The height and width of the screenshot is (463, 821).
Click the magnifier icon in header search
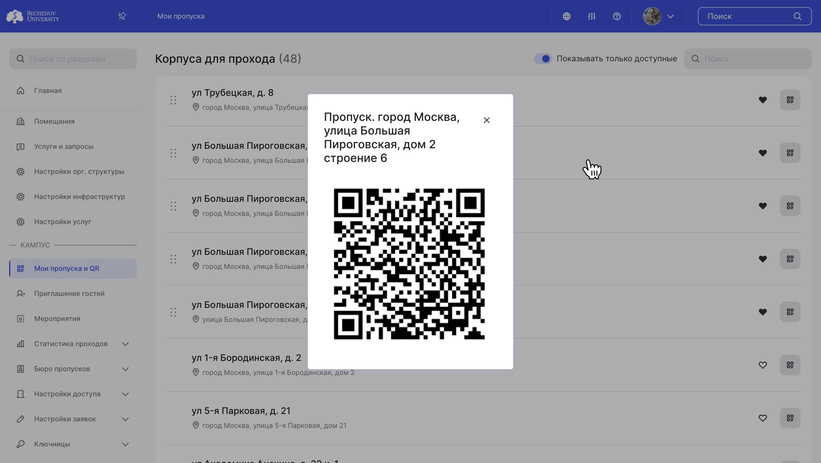coord(797,16)
